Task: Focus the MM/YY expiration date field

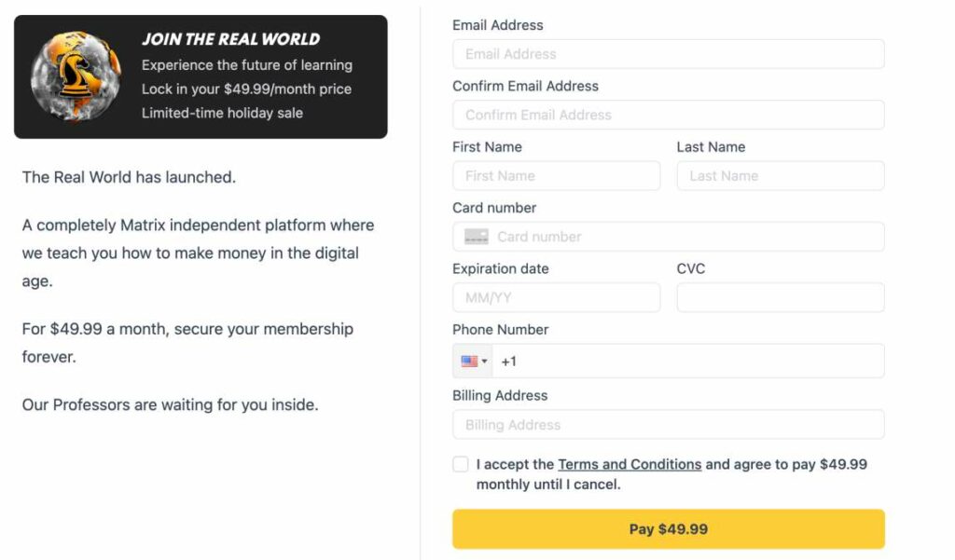Action: pos(556,298)
